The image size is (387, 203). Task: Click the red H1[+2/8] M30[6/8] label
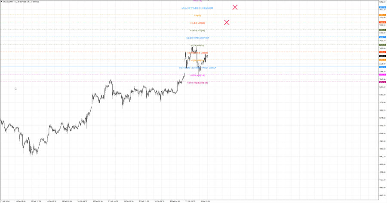pos(197,23)
